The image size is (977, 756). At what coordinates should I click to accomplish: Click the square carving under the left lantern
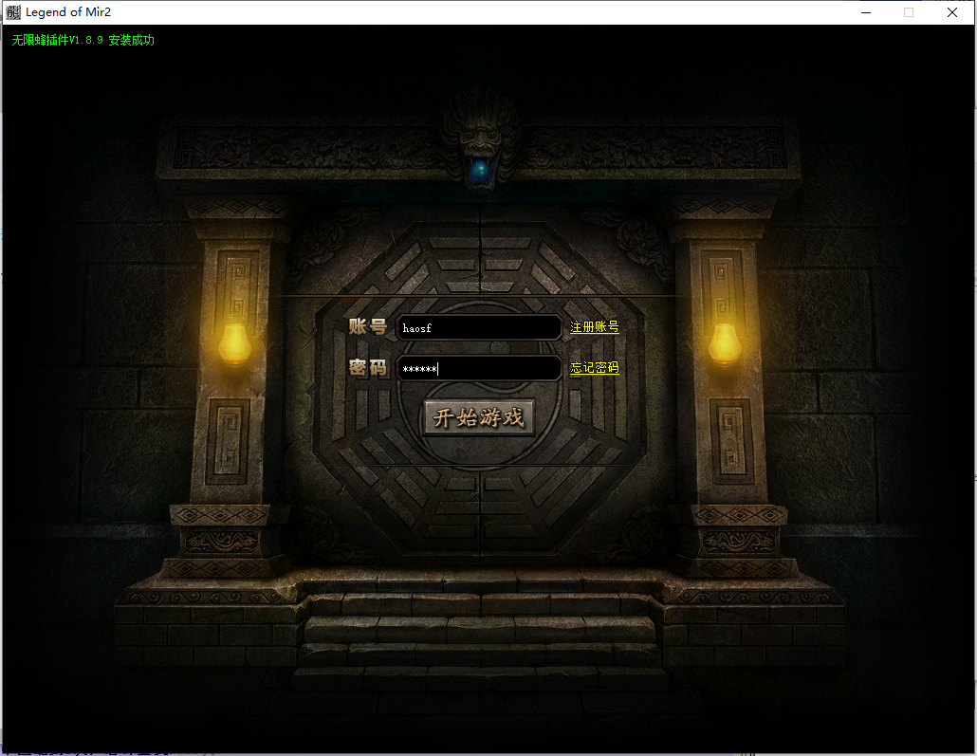click(x=229, y=441)
